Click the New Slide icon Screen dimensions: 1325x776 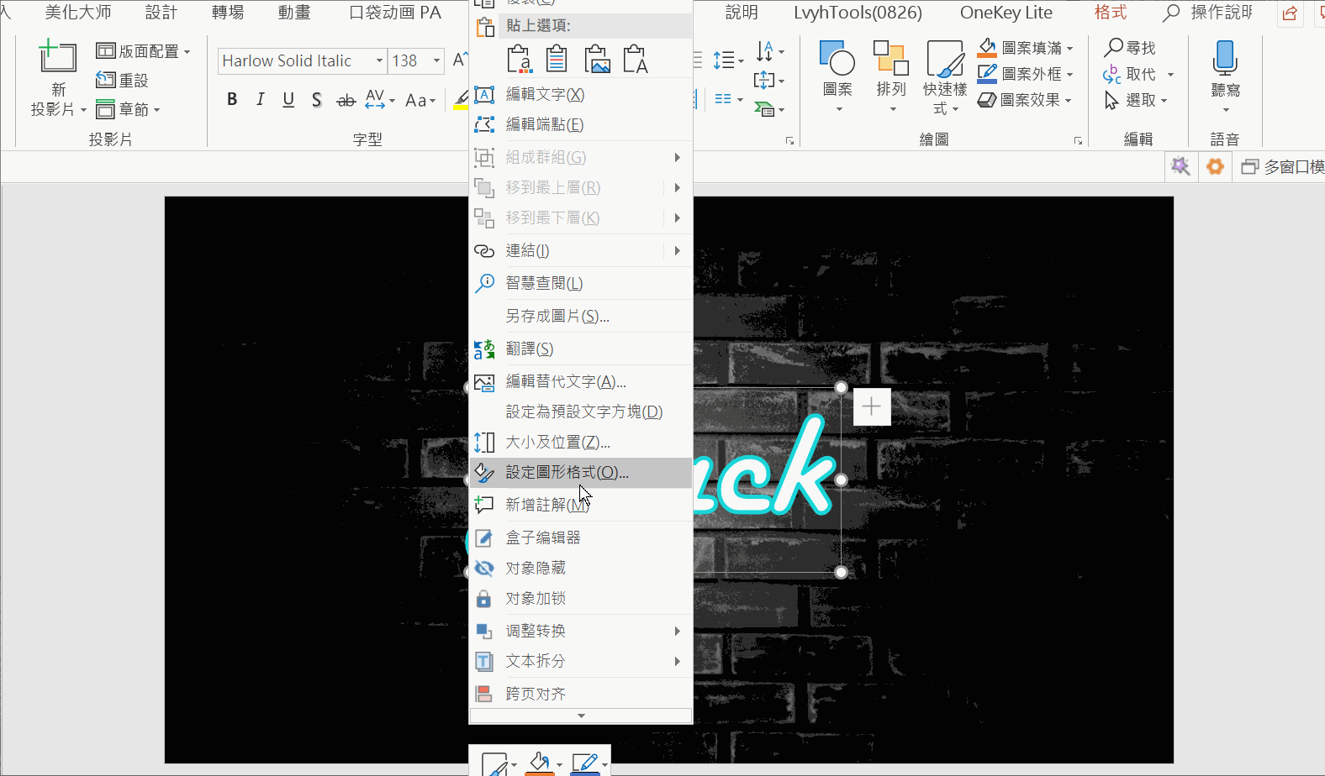[57, 57]
